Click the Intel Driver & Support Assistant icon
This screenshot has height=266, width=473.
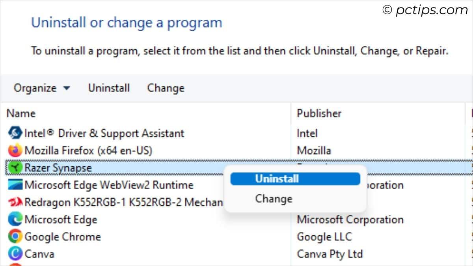[15, 133]
